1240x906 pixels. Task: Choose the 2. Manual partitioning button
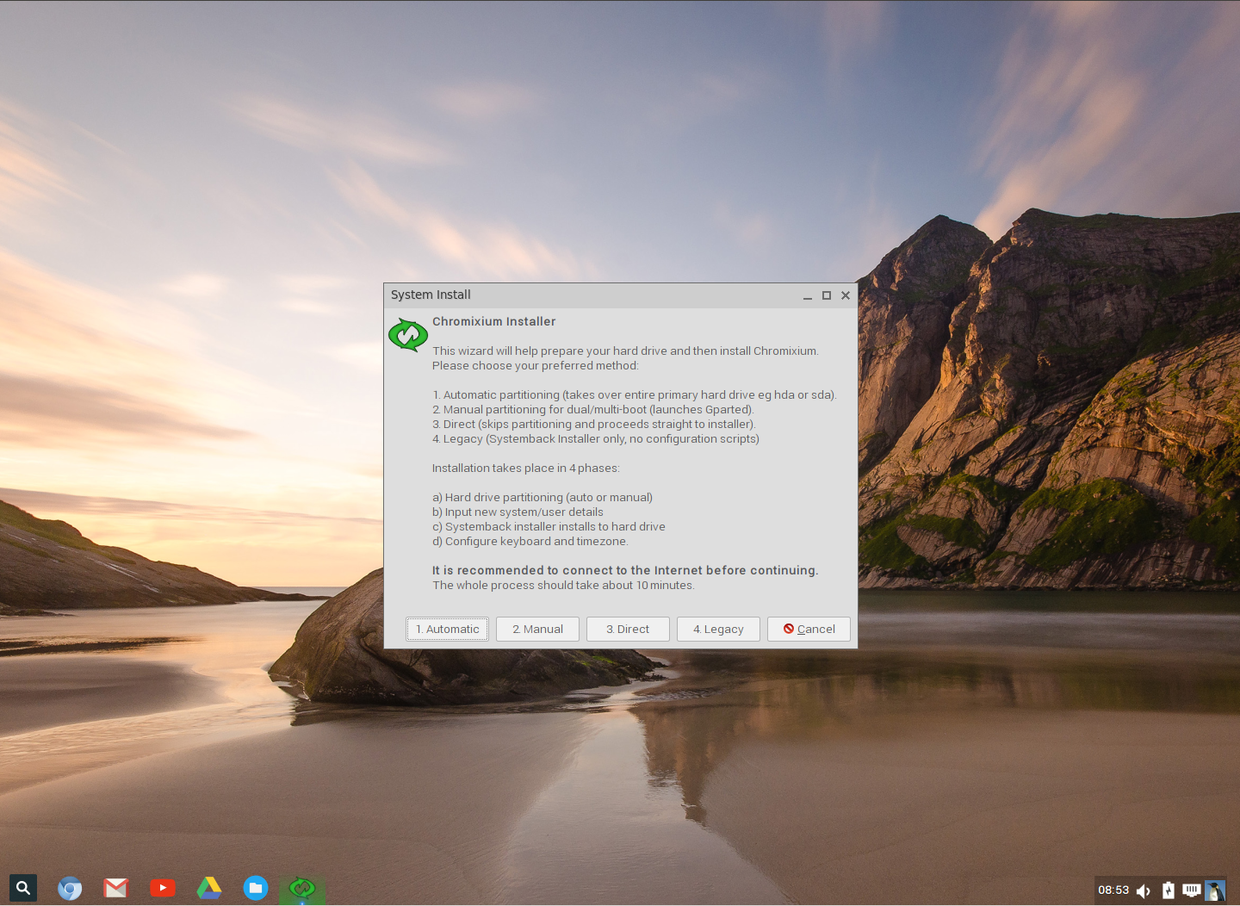coord(538,630)
